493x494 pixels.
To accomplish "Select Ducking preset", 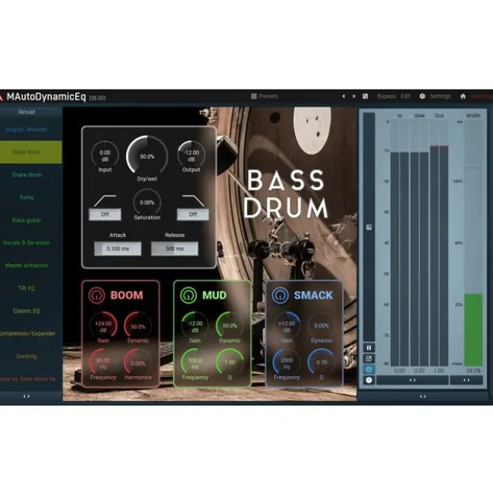I will tap(27, 356).
